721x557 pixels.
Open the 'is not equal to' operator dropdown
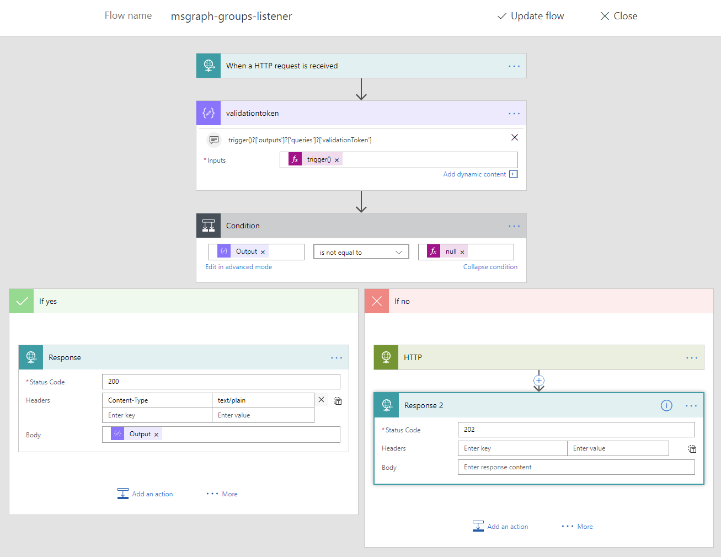click(x=361, y=252)
